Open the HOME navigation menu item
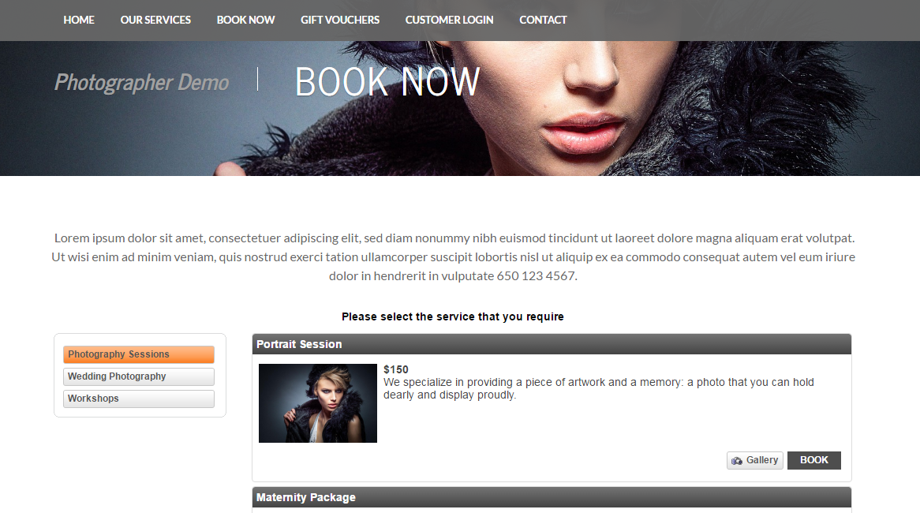 pyautogui.click(x=79, y=20)
